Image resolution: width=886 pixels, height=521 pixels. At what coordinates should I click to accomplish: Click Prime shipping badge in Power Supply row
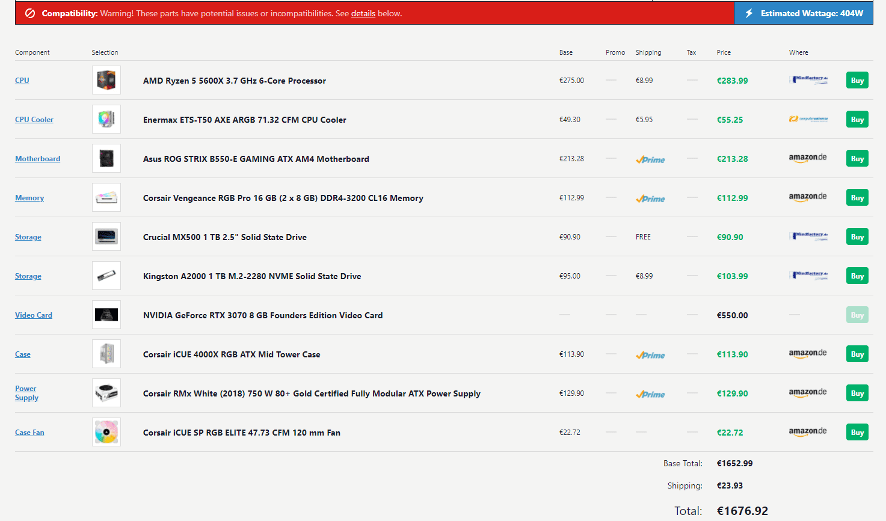[x=650, y=394]
